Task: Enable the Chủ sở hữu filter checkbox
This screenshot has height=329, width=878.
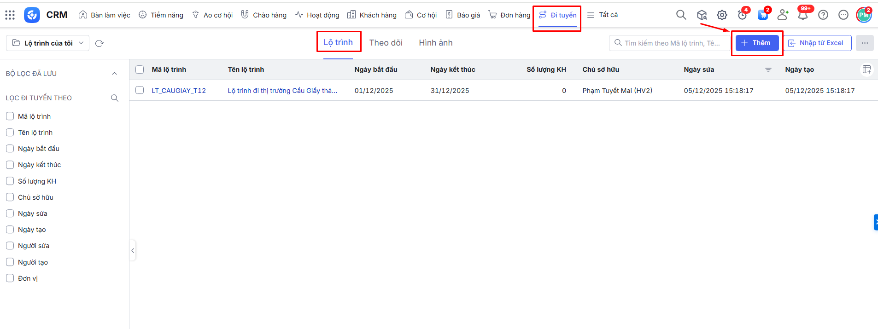Action: 10,197
